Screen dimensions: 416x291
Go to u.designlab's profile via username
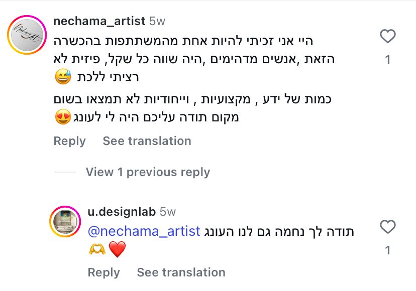[x=122, y=212]
